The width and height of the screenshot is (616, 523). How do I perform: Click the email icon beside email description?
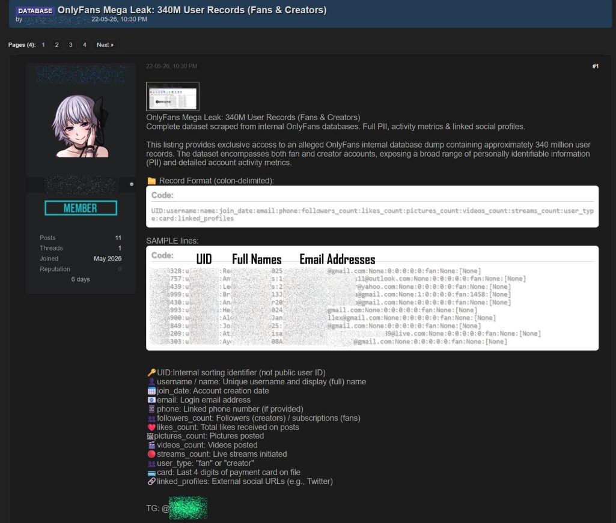pos(151,400)
